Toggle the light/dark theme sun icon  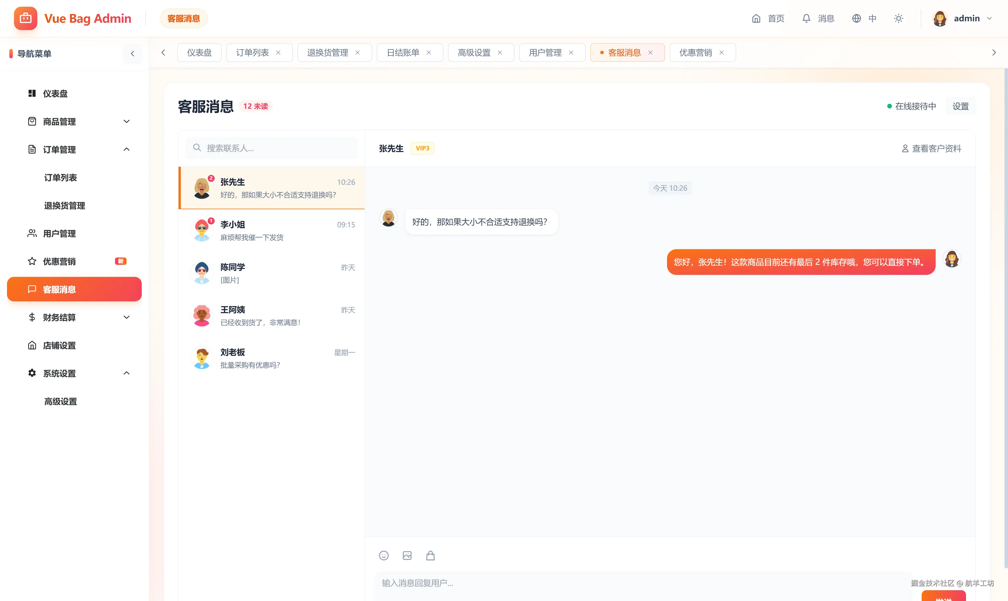point(898,18)
